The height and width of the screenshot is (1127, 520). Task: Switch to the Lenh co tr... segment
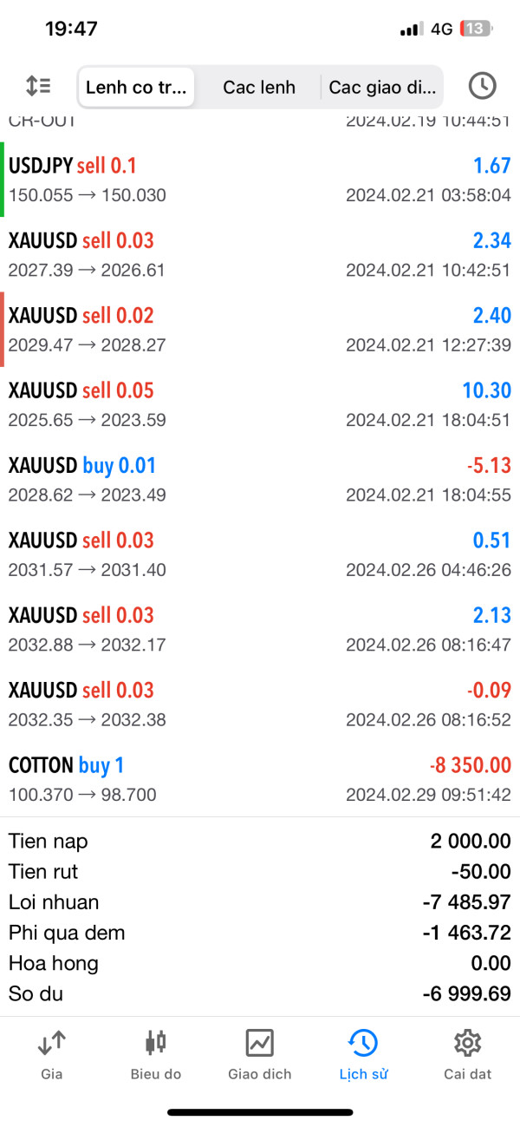136,87
